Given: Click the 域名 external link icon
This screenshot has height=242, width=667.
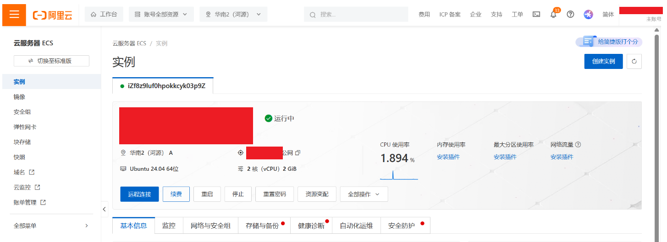Looking at the screenshot, I should (x=32, y=172).
